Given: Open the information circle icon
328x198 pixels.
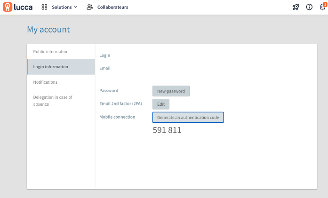Looking at the screenshot, I should pos(309,7).
